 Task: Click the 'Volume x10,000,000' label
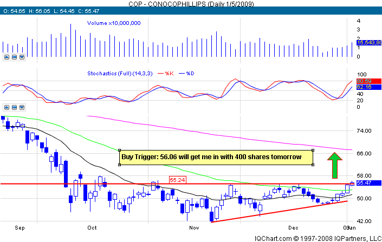pyautogui.click(x=114, y=23)
